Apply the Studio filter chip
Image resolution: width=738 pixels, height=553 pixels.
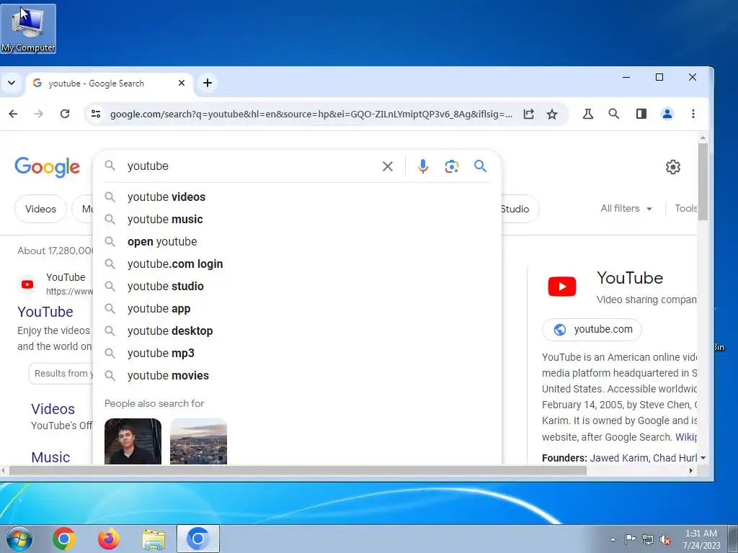[x=520, y=209]
